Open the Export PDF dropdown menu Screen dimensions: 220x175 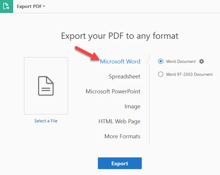31,6
